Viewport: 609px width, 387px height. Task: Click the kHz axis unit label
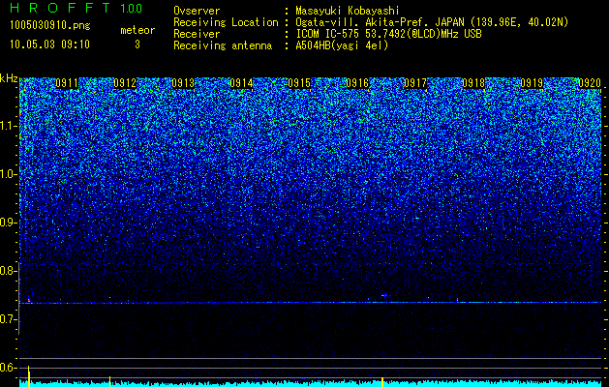[x=9, y=78]
